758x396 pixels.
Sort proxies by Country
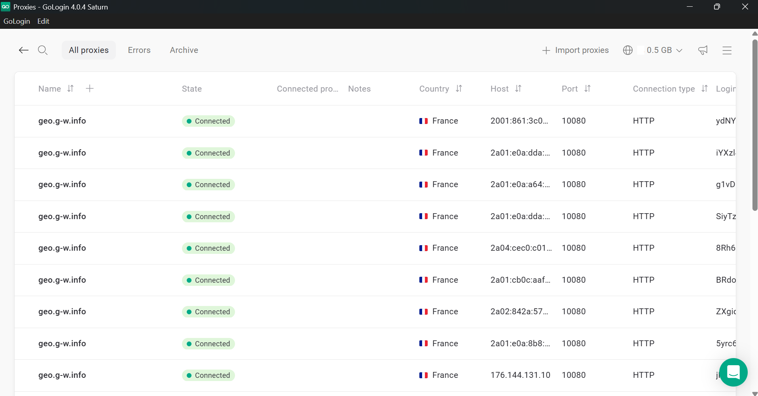(459, 88)
